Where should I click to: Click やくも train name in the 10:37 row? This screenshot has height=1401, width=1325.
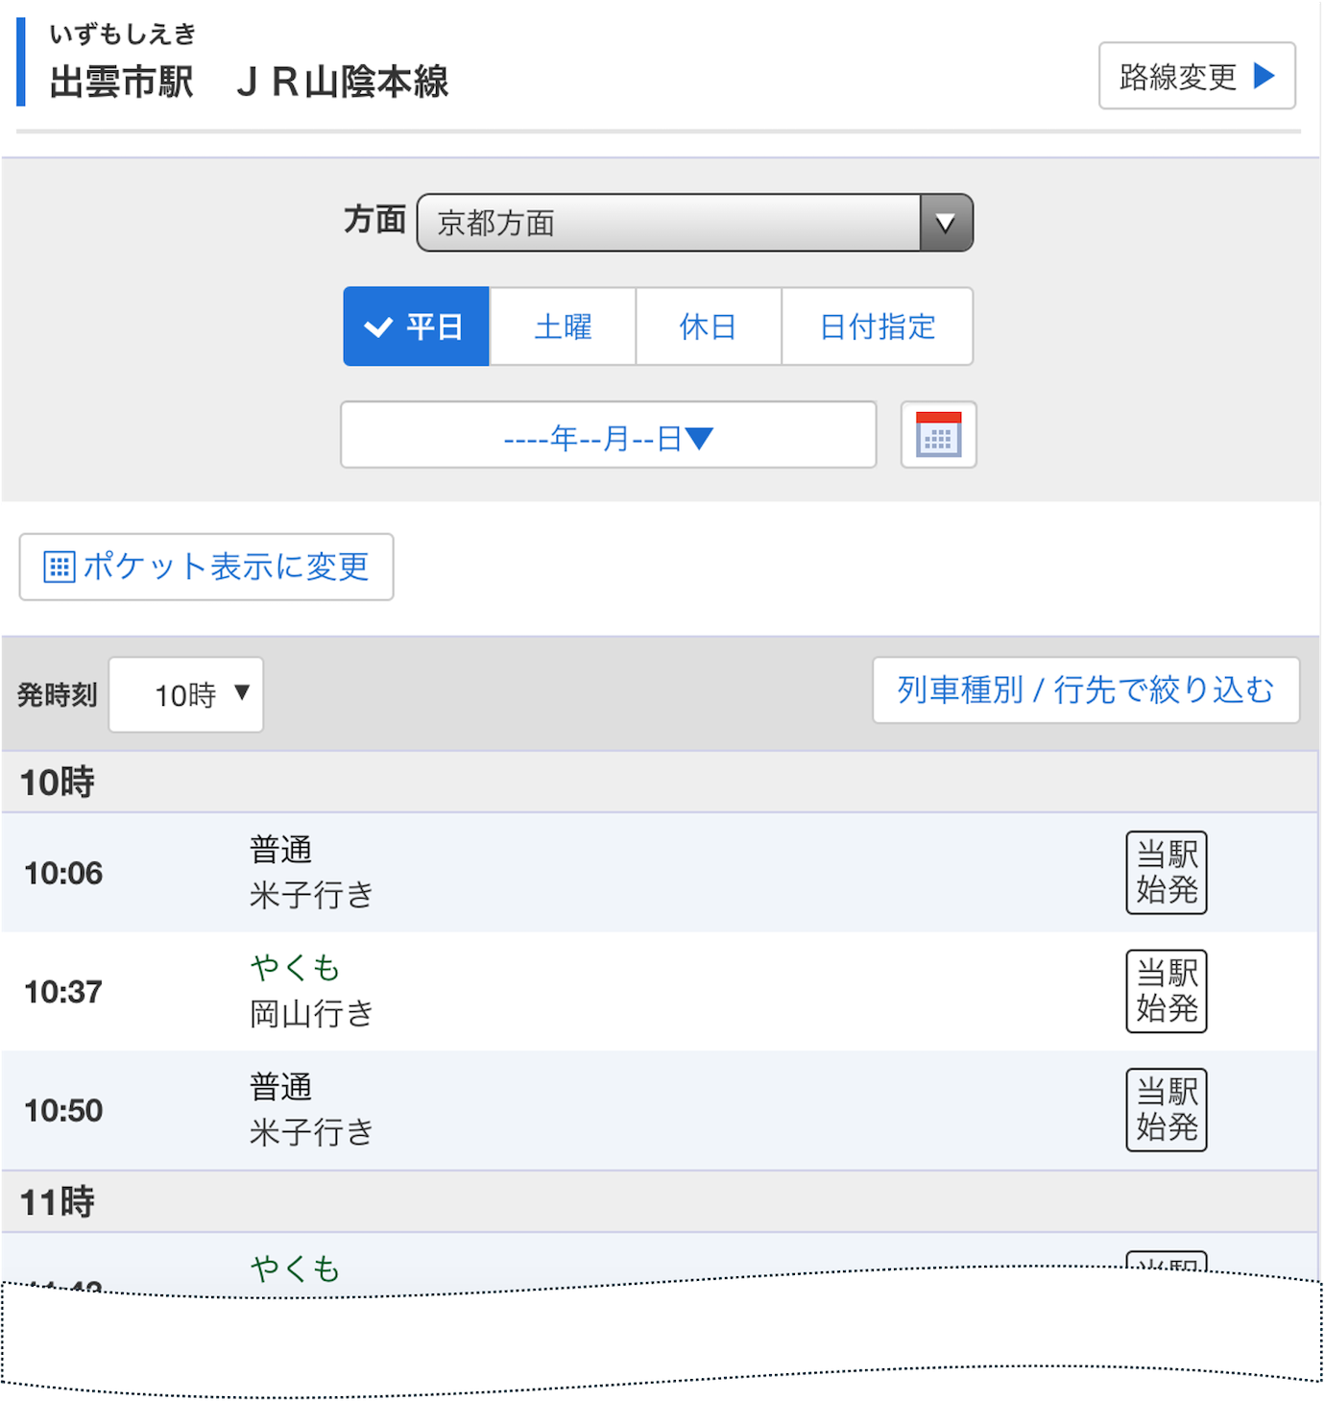point(296,968)
